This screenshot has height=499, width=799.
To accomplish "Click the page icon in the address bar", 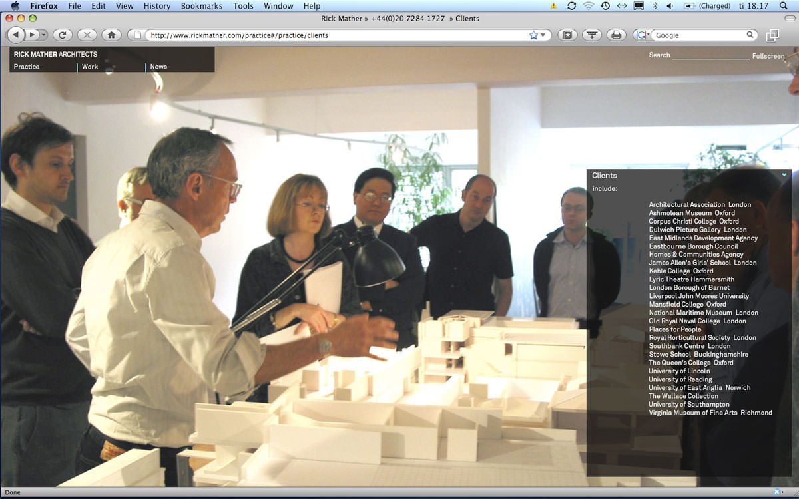I will 138,35.
